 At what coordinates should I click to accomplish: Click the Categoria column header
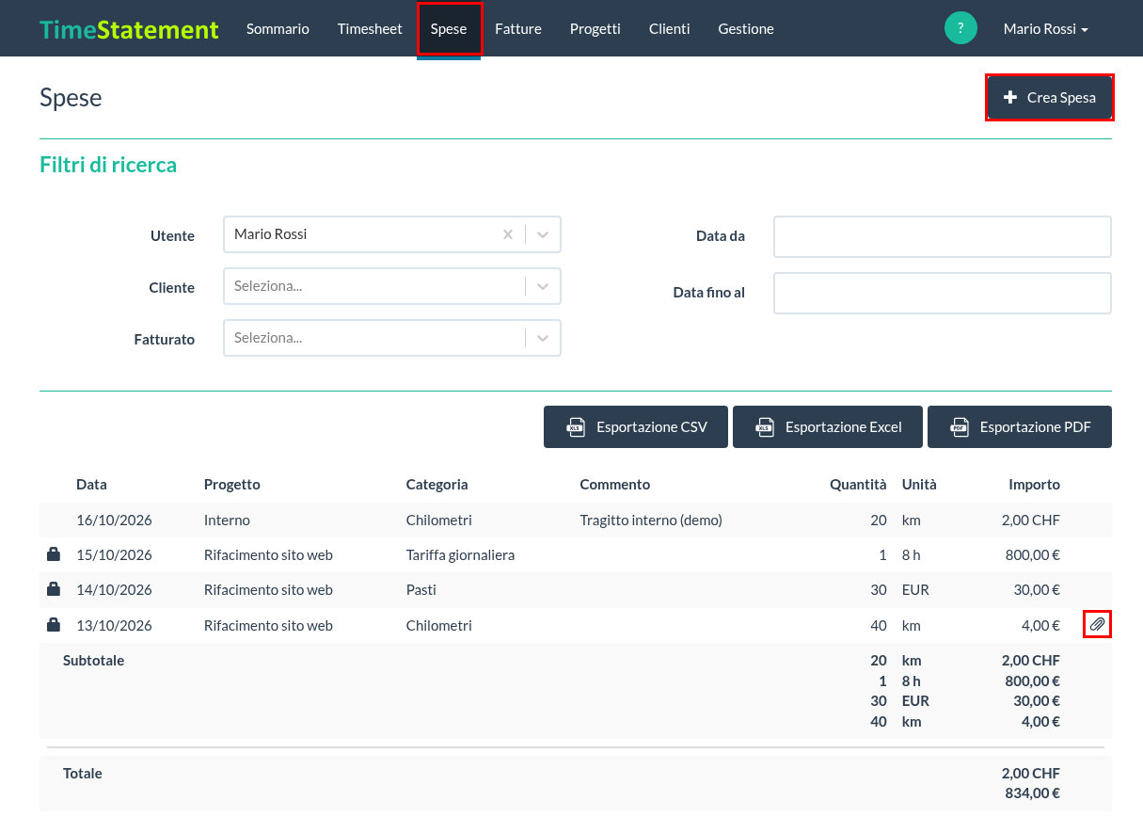[x=437, y=485]
